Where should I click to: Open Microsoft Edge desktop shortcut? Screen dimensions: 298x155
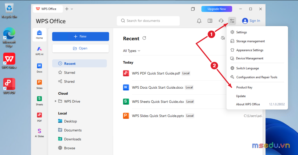tap(9, 37)
